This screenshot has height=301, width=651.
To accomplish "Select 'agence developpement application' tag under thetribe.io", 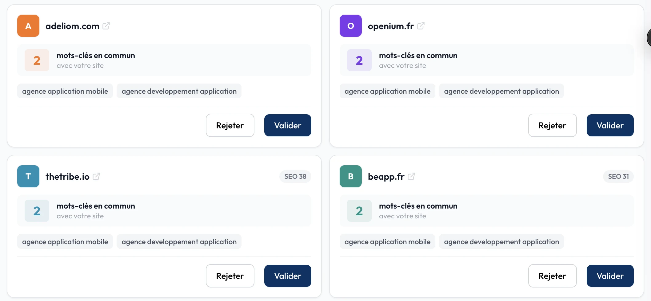I will 179,242.
